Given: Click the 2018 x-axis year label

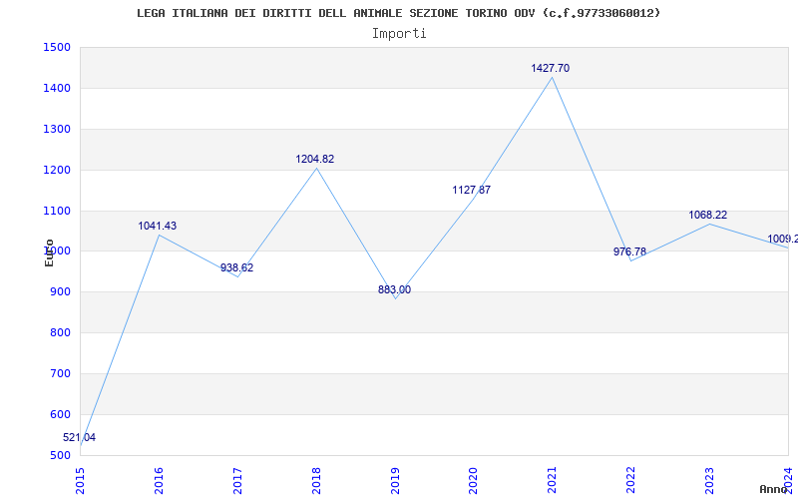Looking at the screenshot, I should tap(316, 480).
